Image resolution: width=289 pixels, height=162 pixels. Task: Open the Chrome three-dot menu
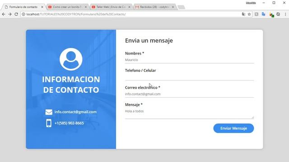285,14
